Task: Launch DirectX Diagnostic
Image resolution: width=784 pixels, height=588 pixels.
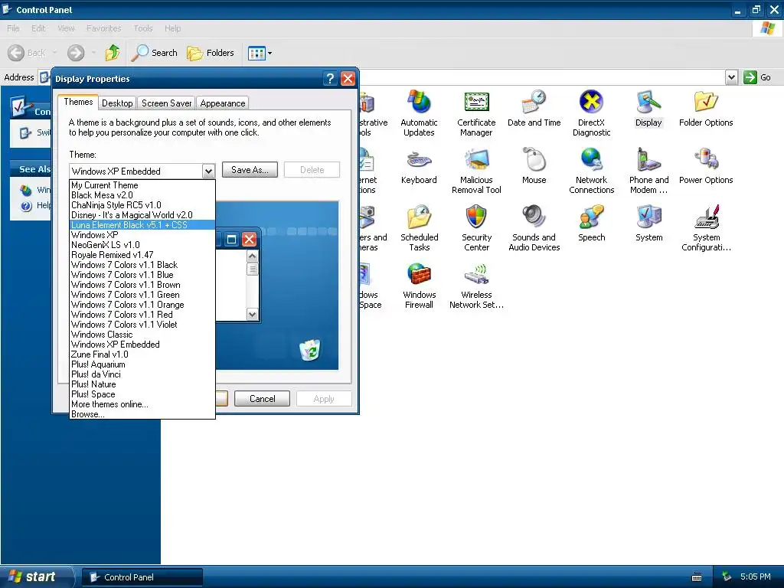Action: tap(592, 113)
